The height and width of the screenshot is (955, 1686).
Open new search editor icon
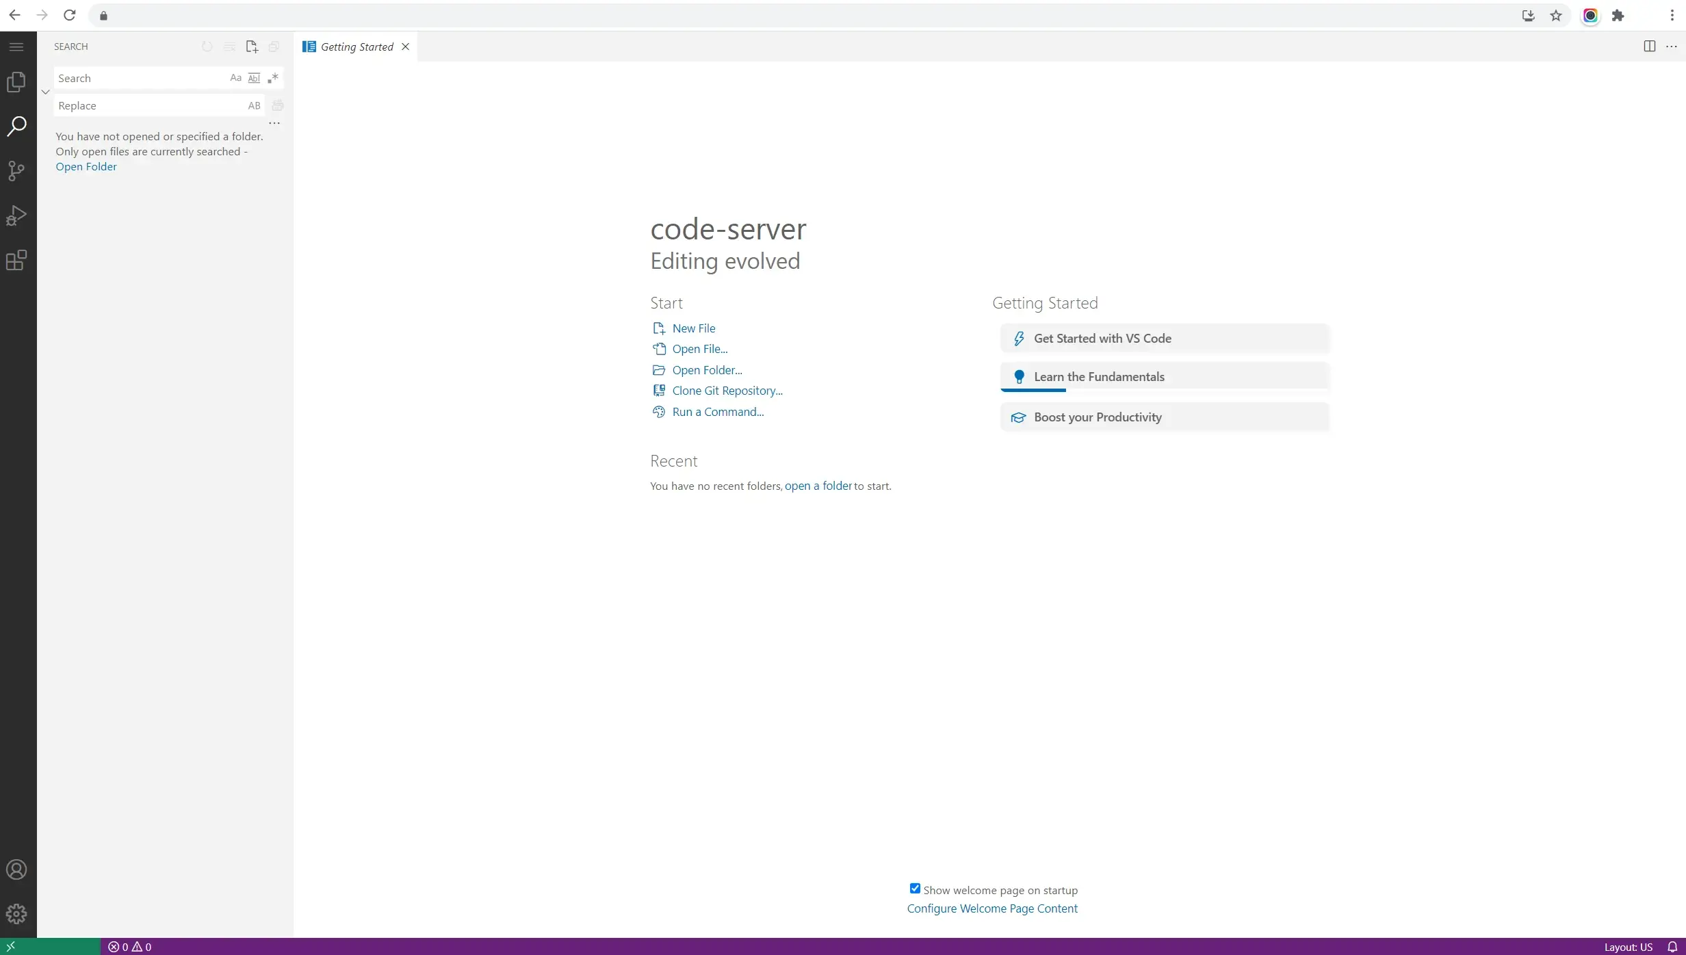coord(252,47)
